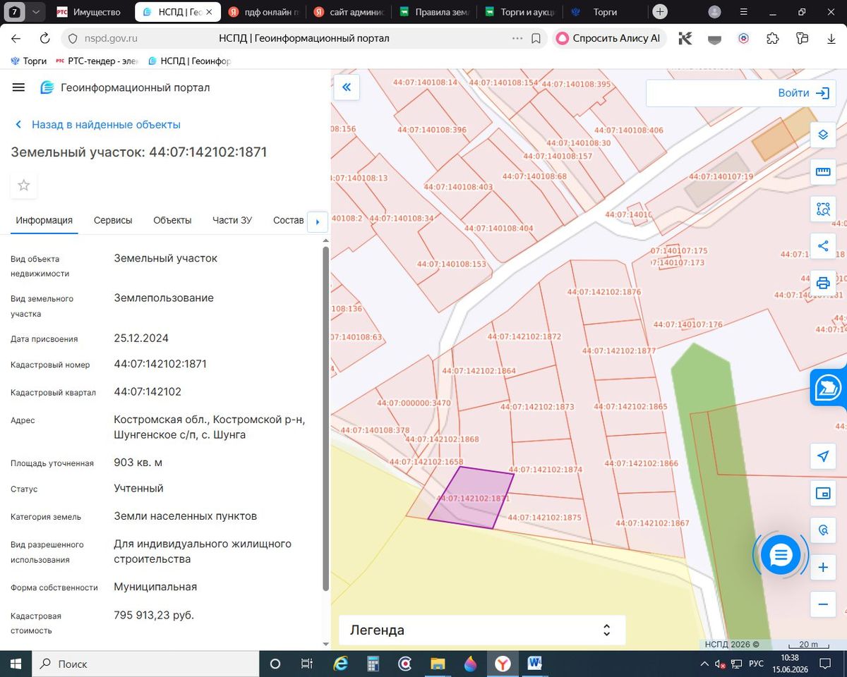The image size is (847, 677).
Task: Switch to the Сервисы tab
Action: pyautogui.click(x=113, y=220)
